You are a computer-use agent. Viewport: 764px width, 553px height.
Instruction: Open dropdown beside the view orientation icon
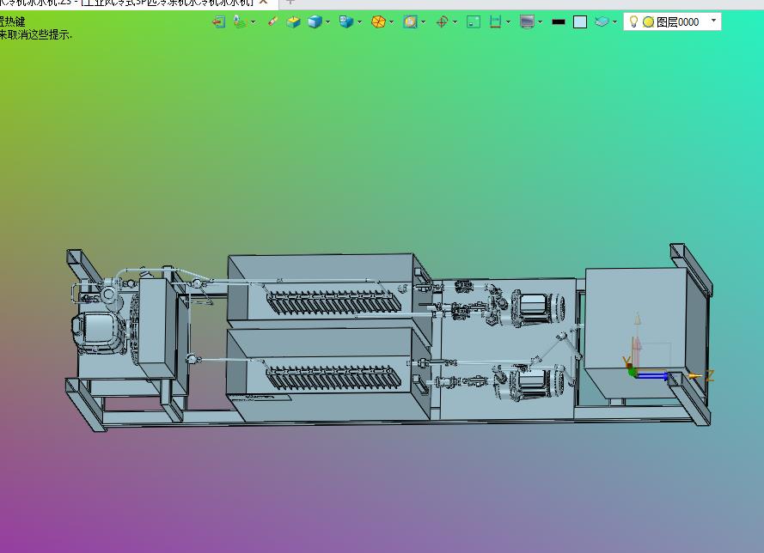click(359, 22)
